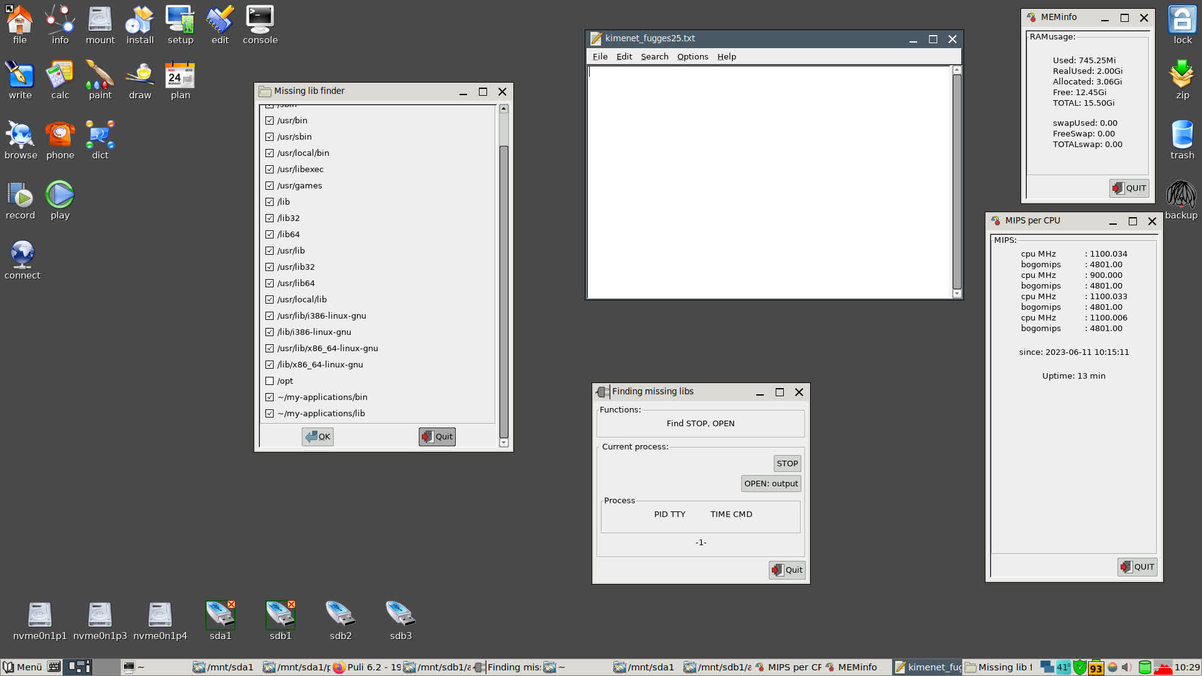Click the taskbar keyboard icon

[54, 667]
